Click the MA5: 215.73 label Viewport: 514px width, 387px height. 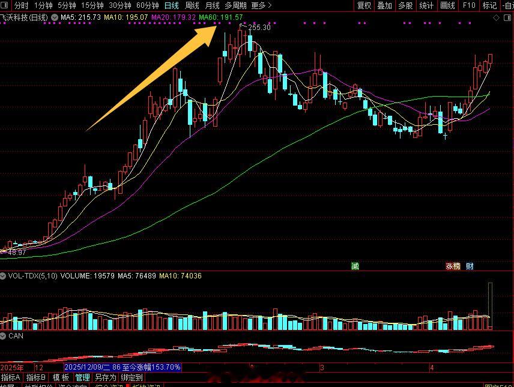(80, 17)
